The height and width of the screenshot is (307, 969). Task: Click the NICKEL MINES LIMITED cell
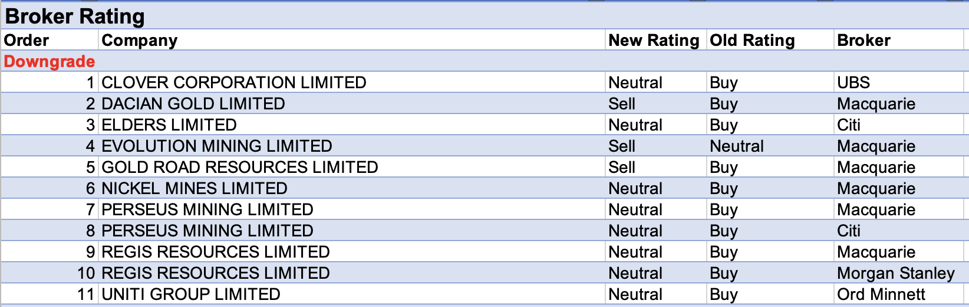[195, 188]
